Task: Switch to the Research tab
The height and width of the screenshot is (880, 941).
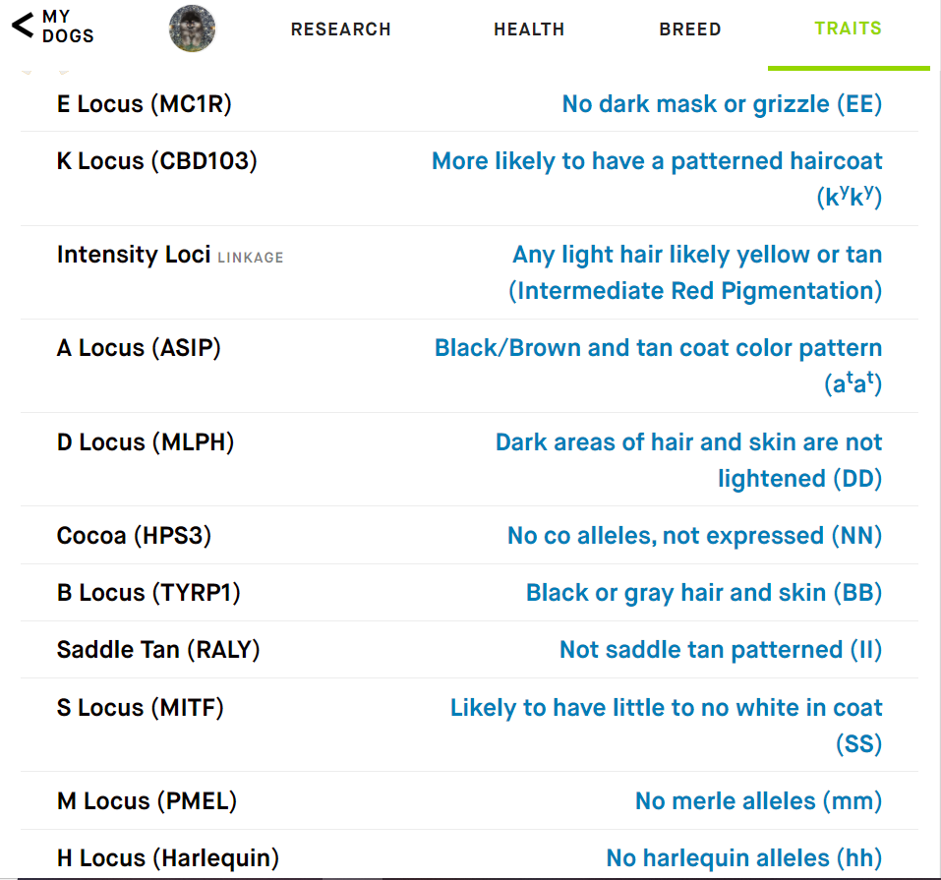Action: [341, 29]
